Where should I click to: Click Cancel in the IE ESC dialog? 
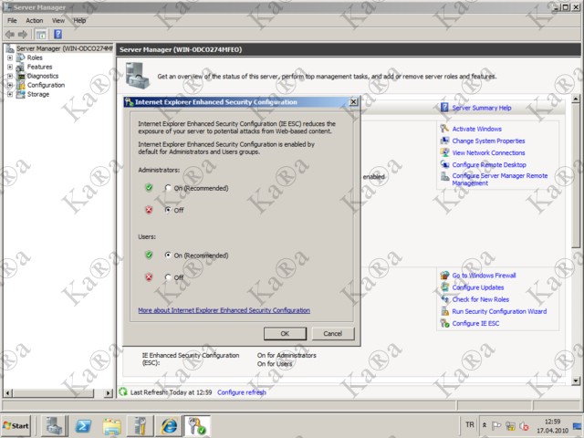(x=332, y=333)
